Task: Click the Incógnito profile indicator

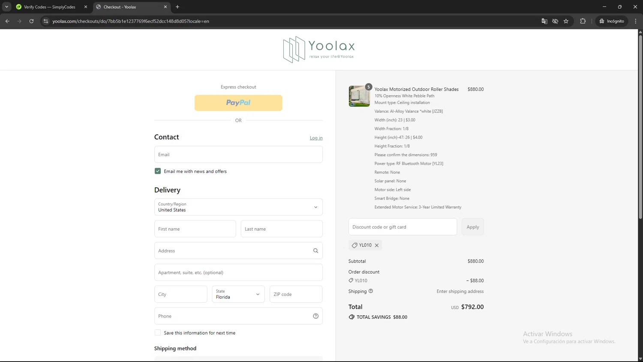Action: tap(612, 21)
